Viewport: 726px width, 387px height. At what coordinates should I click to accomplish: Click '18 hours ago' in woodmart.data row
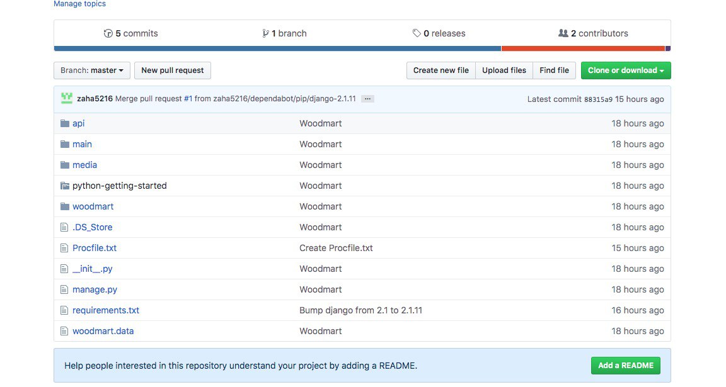(638, 332)
